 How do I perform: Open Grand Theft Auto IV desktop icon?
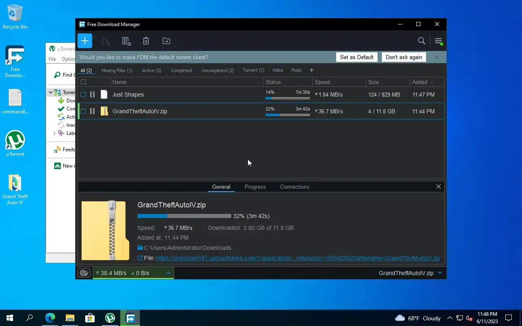(15, 190)
